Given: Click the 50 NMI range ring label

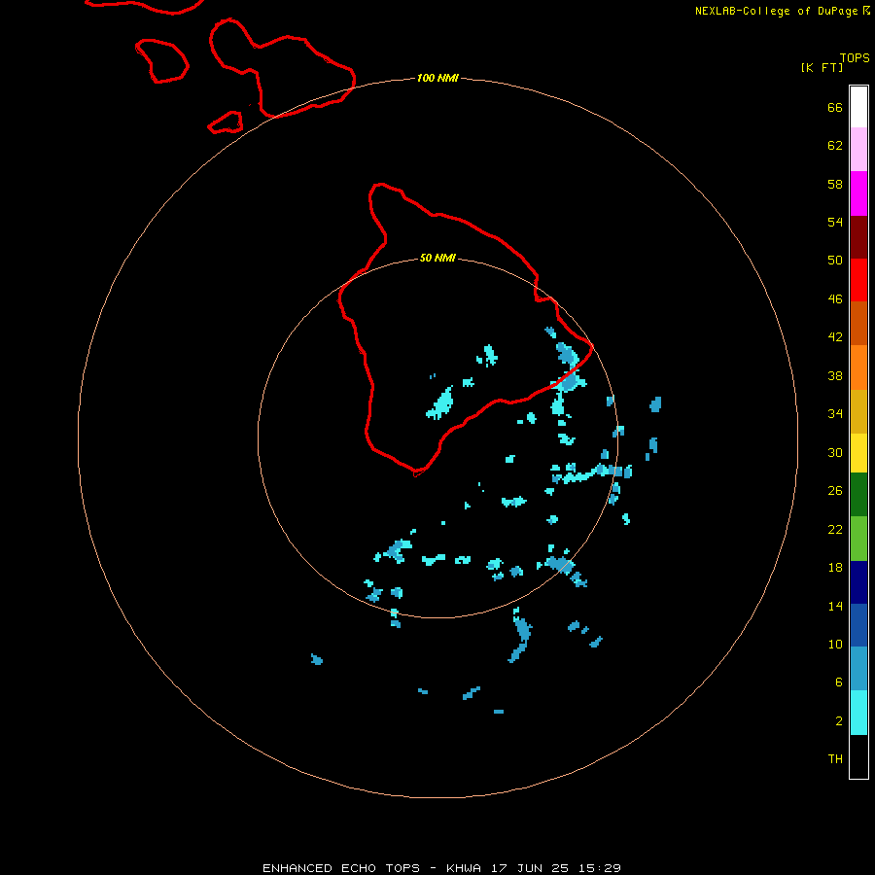Looking at the screenshot, I should [437, 258].
